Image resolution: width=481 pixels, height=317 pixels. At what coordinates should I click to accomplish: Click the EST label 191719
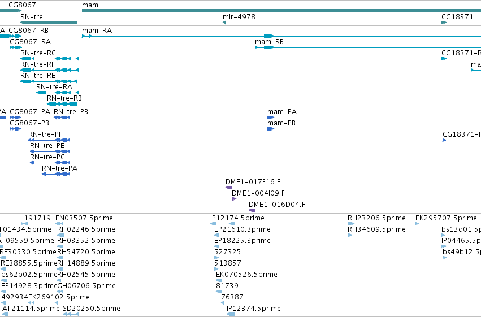[37, 218]
